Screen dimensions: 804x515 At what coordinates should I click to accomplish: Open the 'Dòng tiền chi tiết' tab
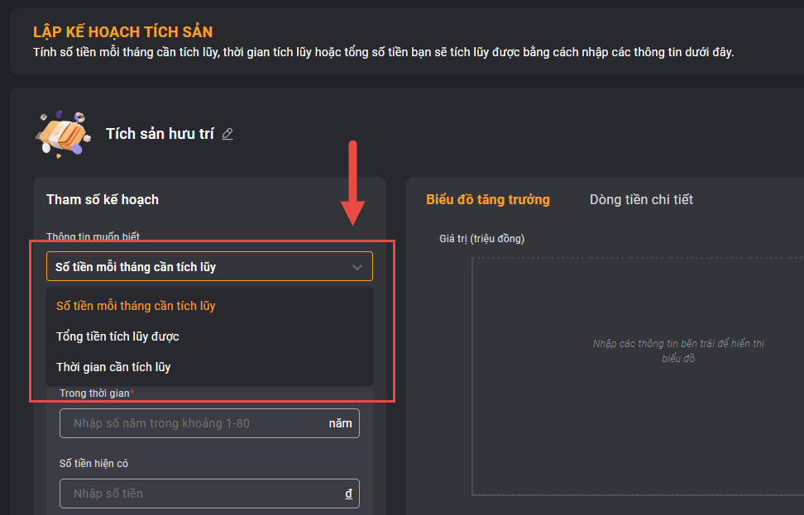point(641,199)
